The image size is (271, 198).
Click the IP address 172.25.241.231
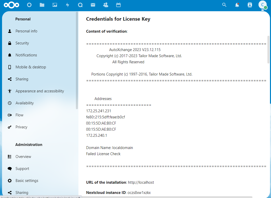[99, 111]
